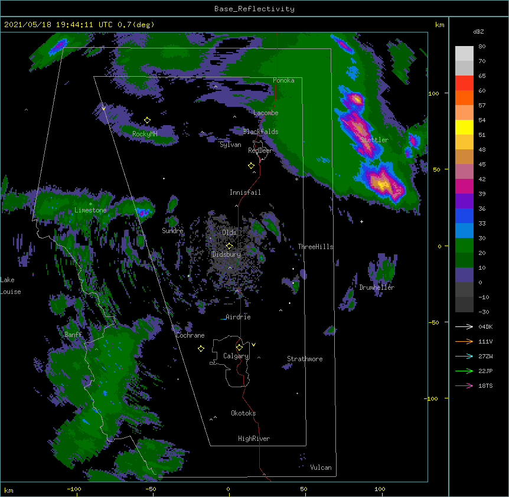Click the Didsbury town label
The image size is (509, 497).
(x=227, y=254)
